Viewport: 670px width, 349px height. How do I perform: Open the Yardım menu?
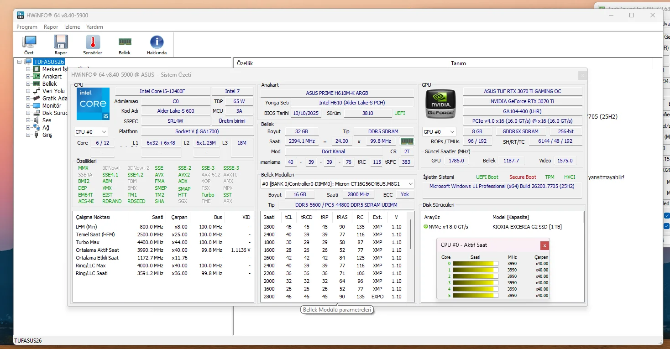point(94,27)
